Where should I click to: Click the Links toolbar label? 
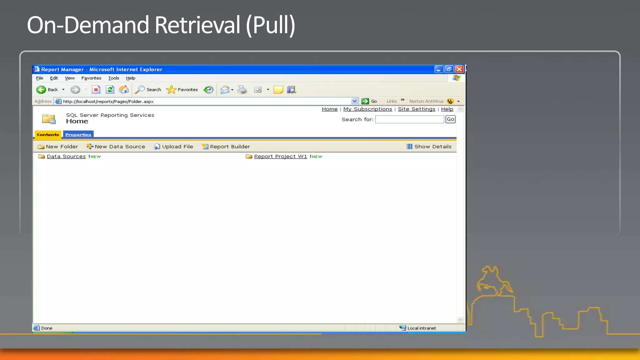(392, 101)
